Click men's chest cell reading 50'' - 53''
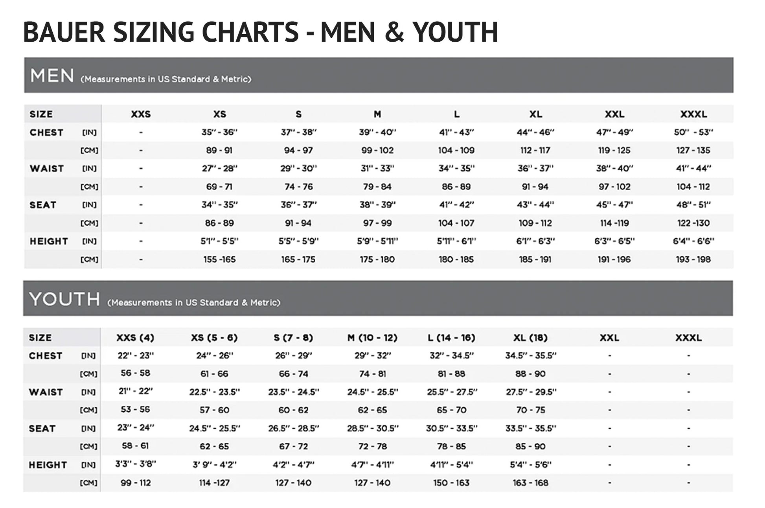The image size is (765, 508). pyautogui.click(x=693, y=133)
